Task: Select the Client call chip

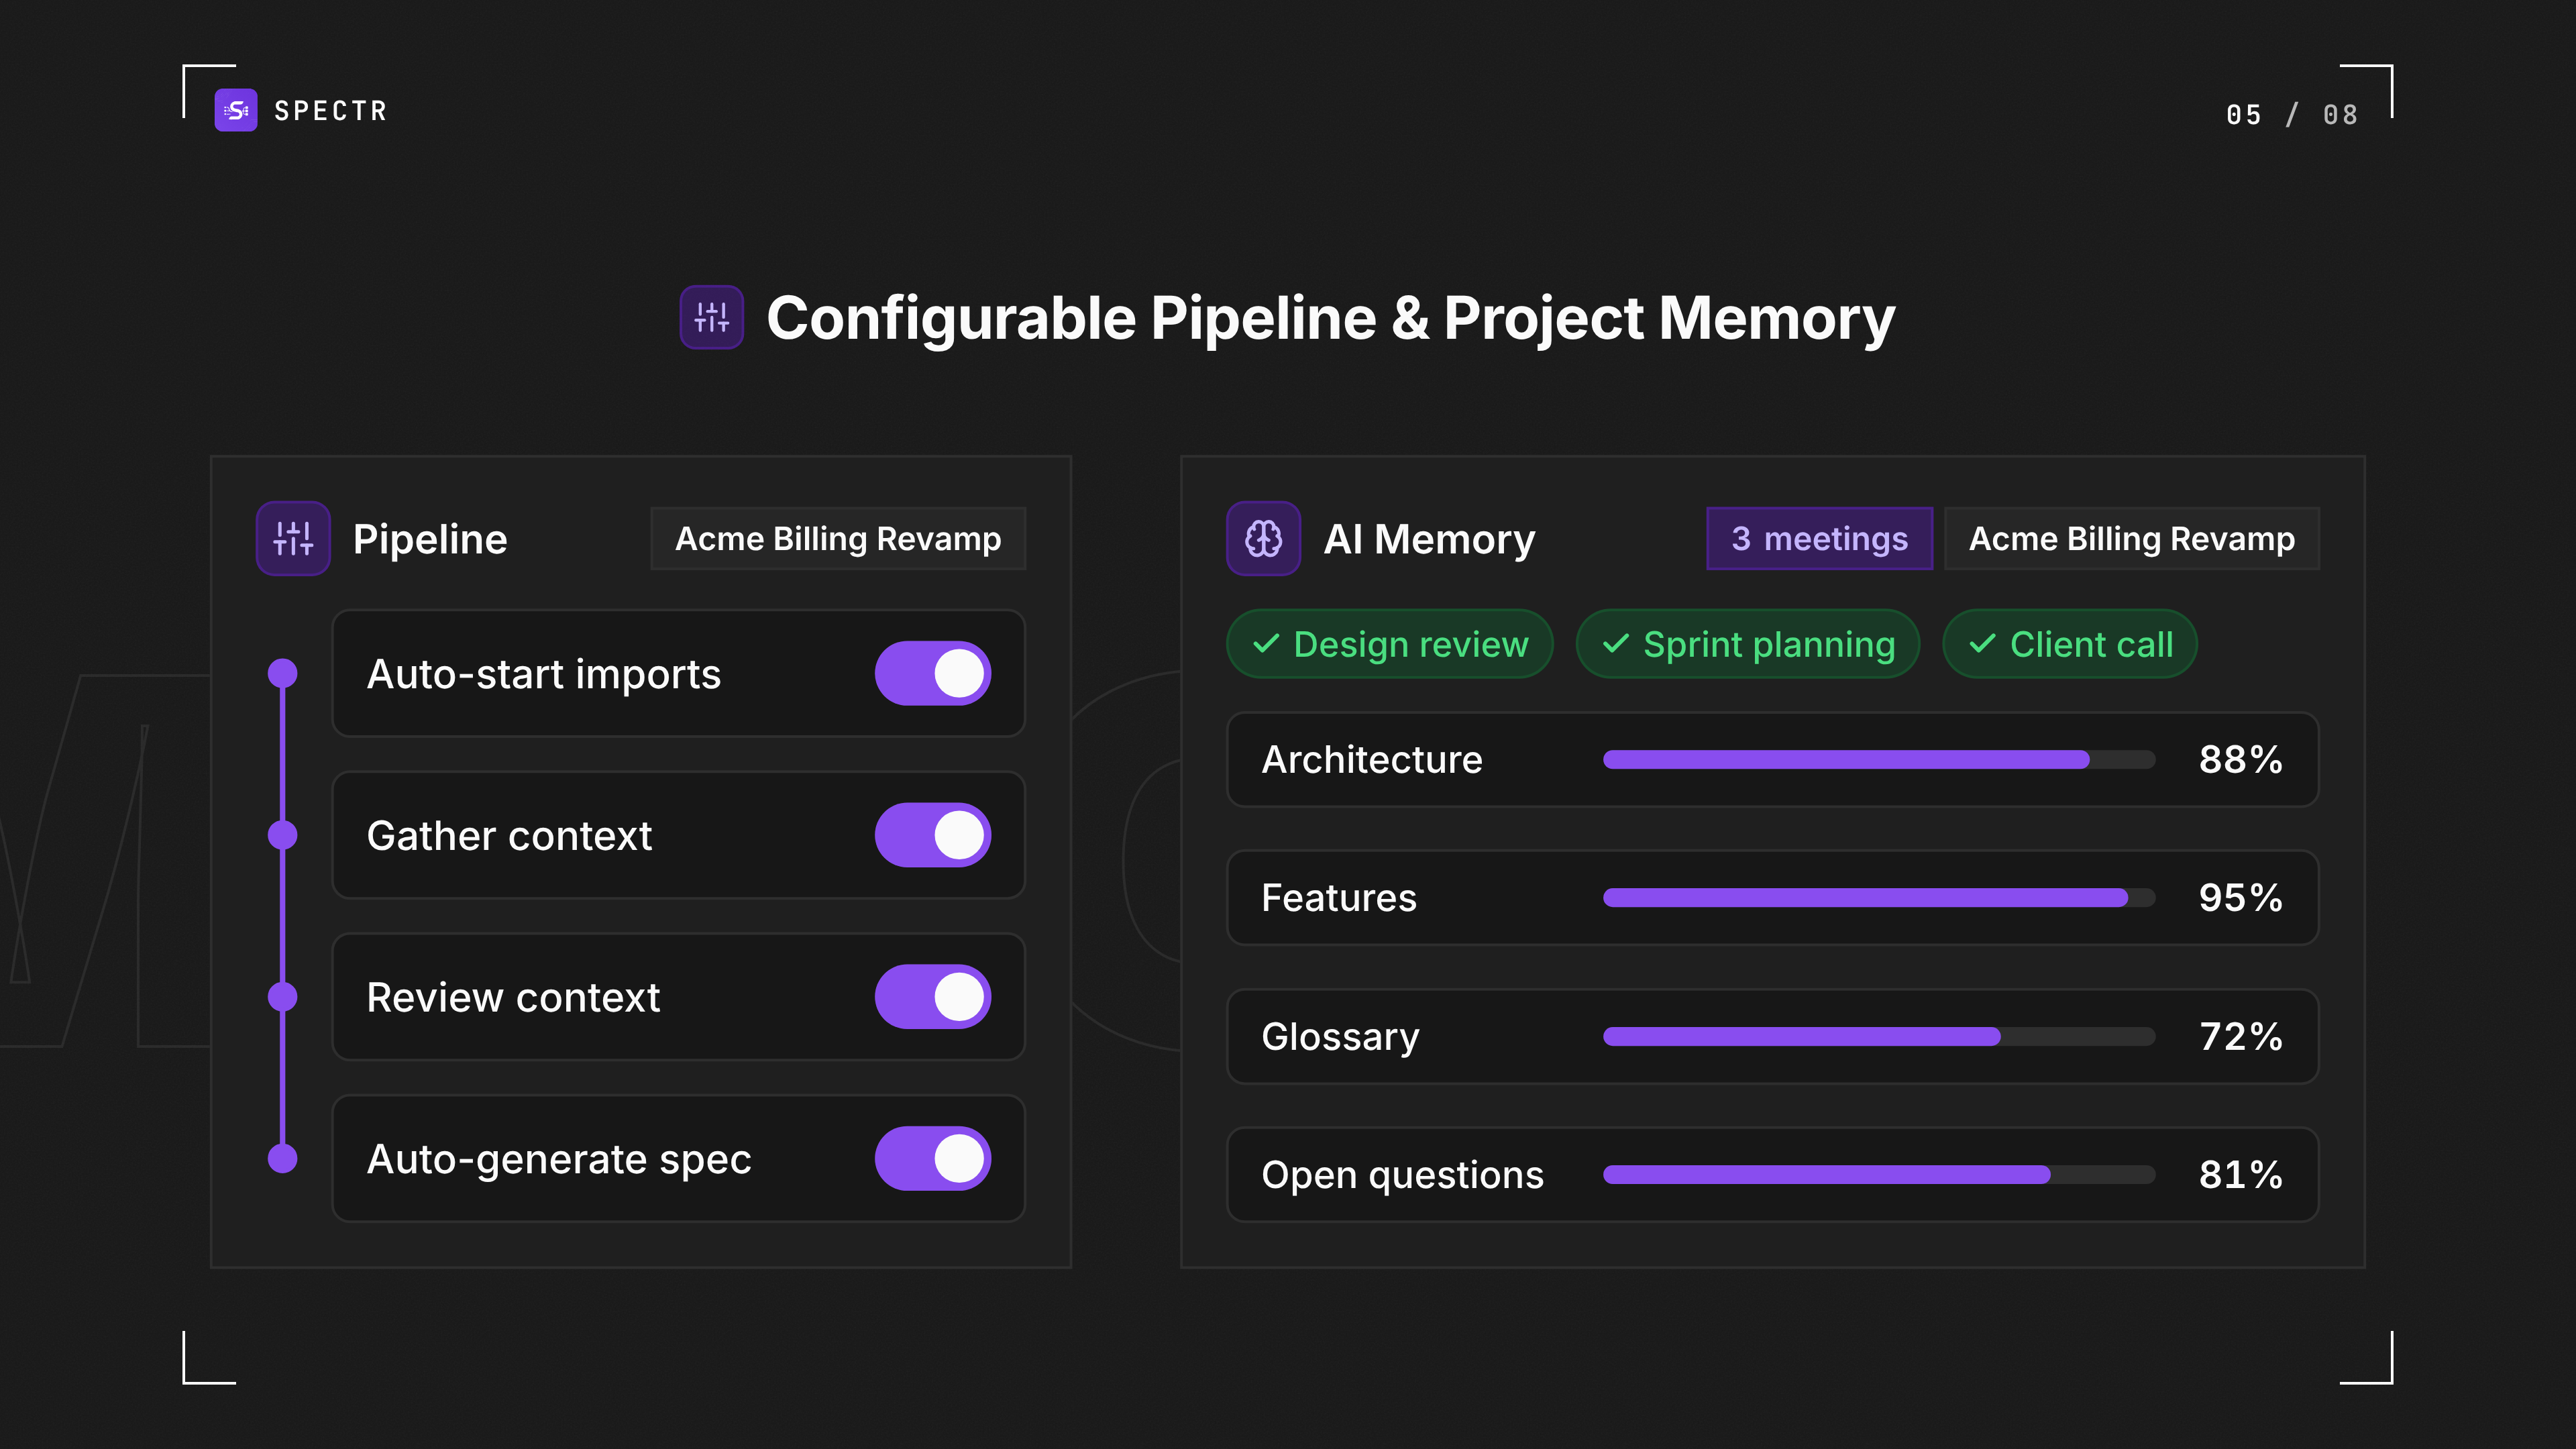Action: point(2069,644)
